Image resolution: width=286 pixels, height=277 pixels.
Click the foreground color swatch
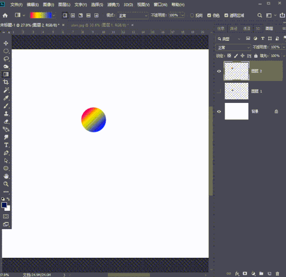pyautogui.click(x=4, y=205)
